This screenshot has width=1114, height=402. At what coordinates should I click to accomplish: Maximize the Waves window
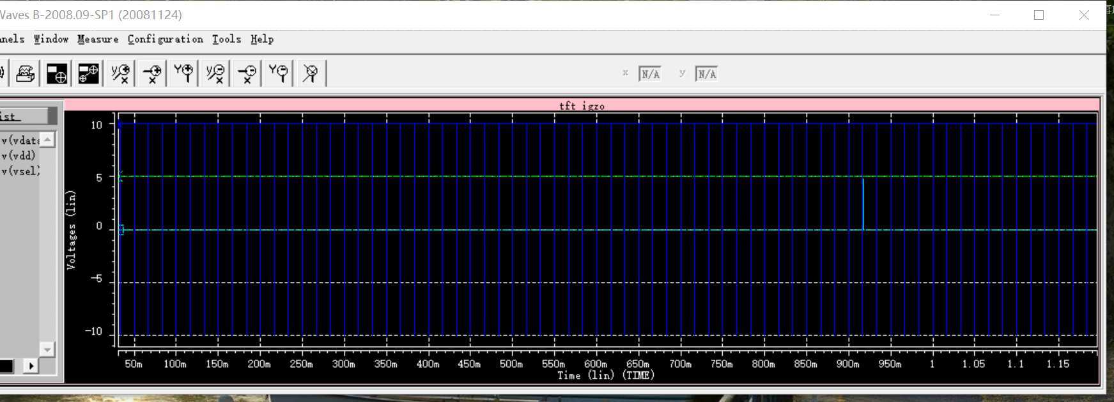click(1039, 15)
